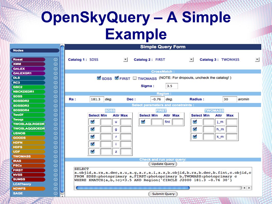Click info icon next to SDSS node

tap(56, 96)
